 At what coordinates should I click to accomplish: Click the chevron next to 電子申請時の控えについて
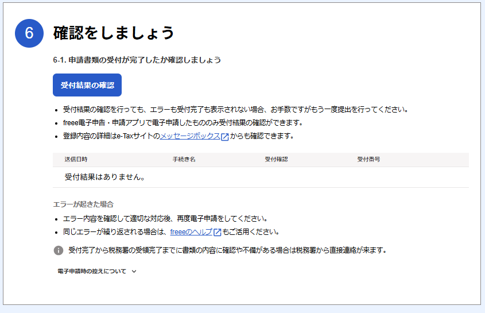[x=134, y=272]
